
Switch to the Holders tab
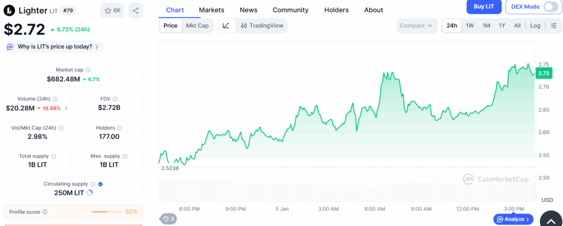point(336,10)
